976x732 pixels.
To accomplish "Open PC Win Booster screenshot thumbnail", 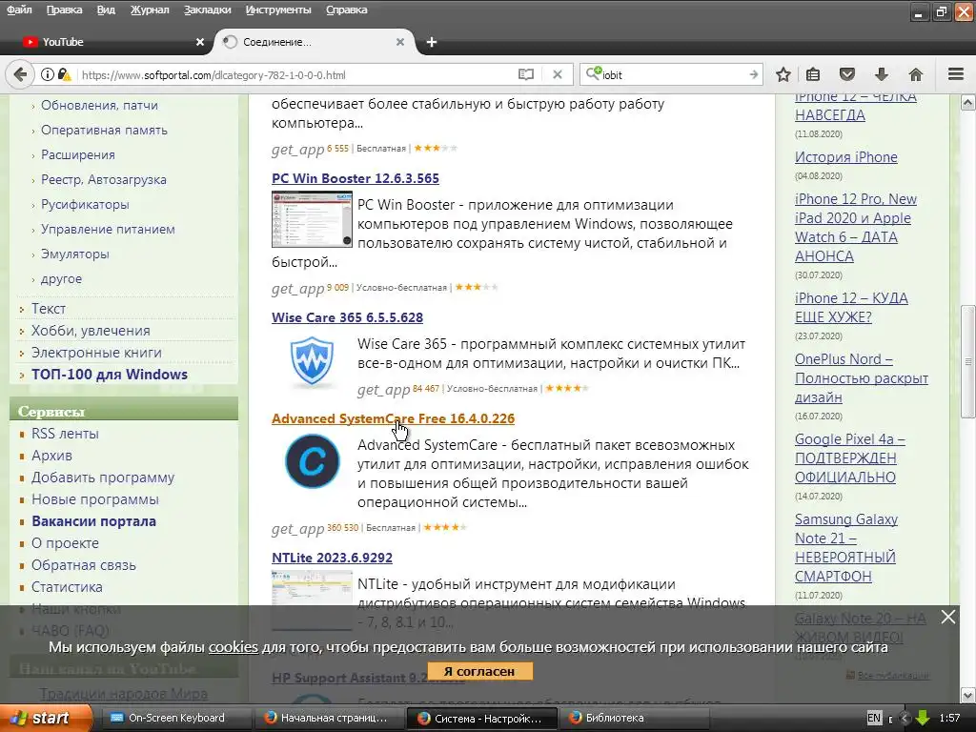I will 312,219.
